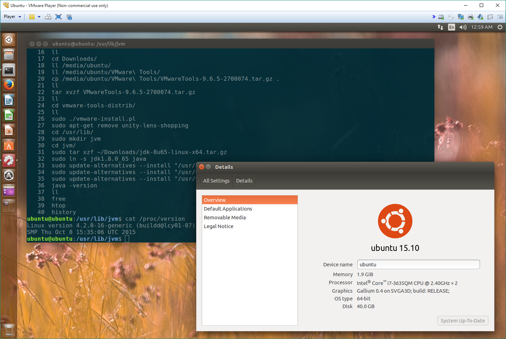Click the OS type value '64-bit'
This screenshot has height=339, width=506.
point(364,299)
